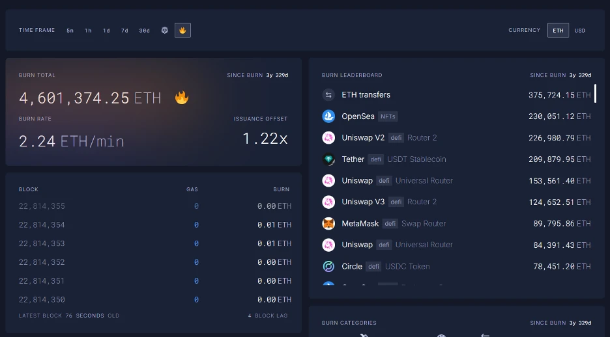The image size is (610, 337).
Task: Switch currency to USD
Action: (579, 31)
